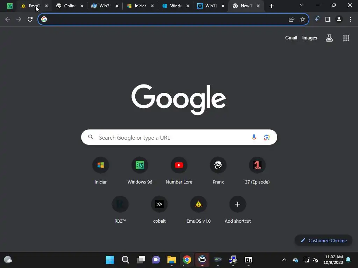Screen dimensions: 358x268
Task: Close the EmuOS tab
Action: 46,6
